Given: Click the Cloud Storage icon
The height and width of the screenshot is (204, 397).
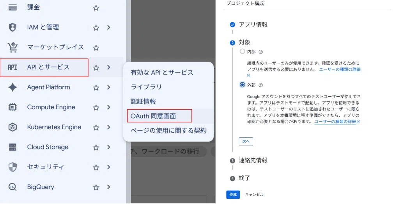Looking at the screenshot, I should click(12, 147).
